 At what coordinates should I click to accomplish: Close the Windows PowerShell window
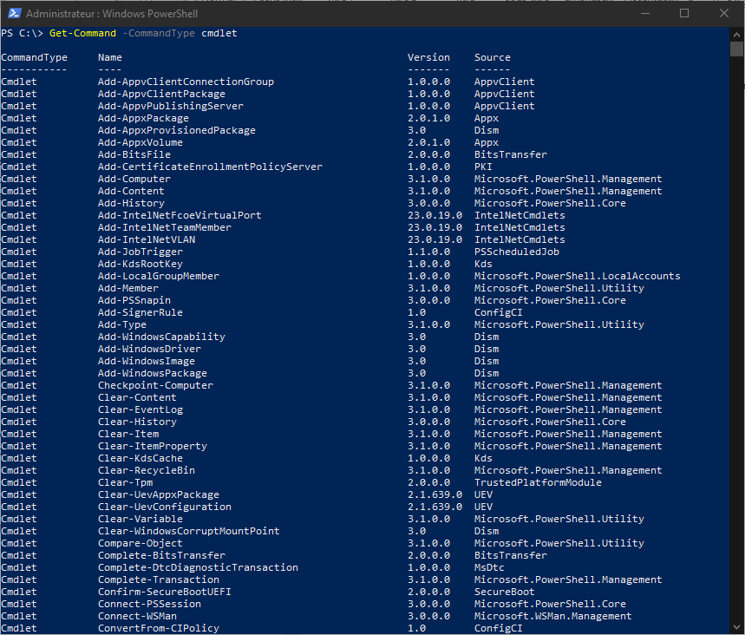pos(723,13)
